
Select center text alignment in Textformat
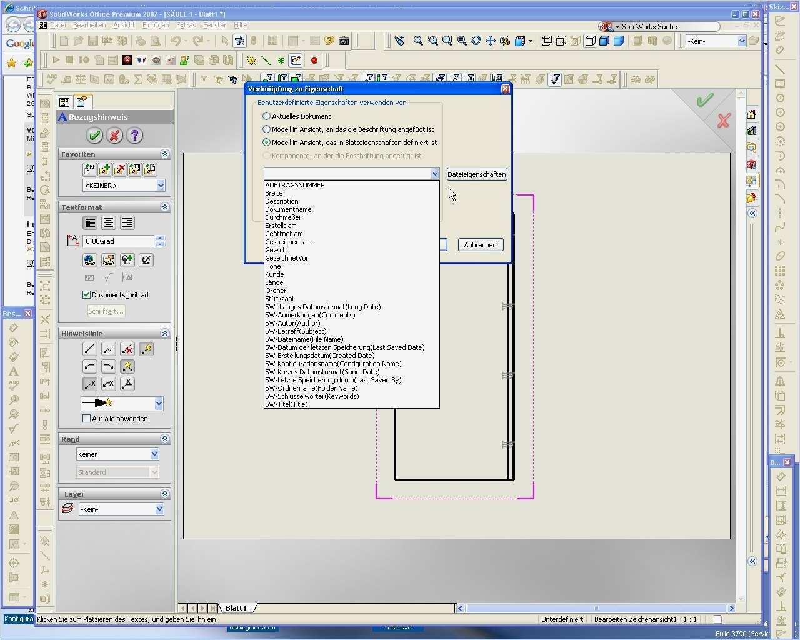coord(107,222)
